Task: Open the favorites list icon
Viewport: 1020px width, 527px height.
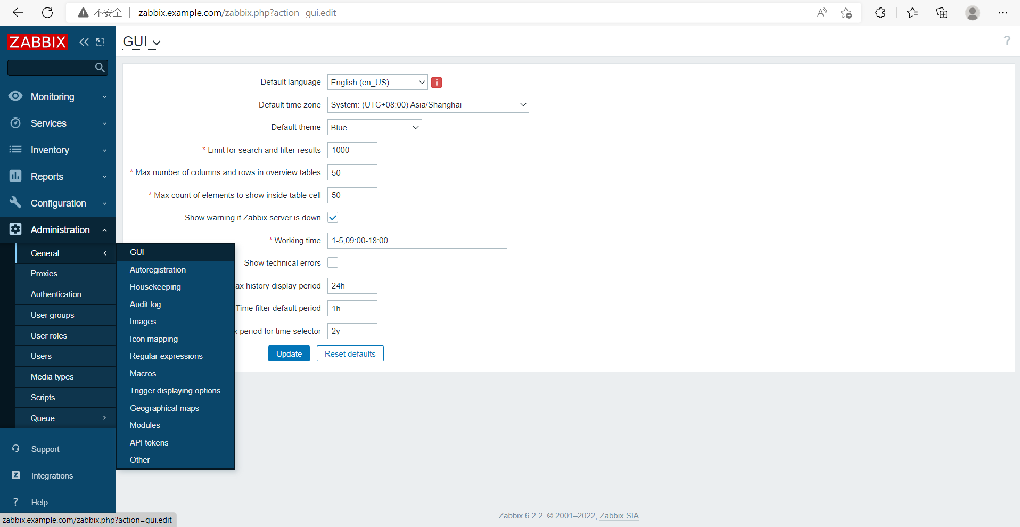Action: (x=912, y=13)
